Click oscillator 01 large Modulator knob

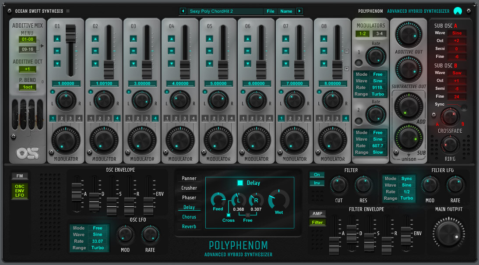66,141
